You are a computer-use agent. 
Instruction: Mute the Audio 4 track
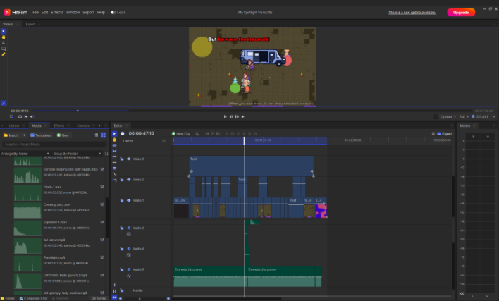[129, 249]
